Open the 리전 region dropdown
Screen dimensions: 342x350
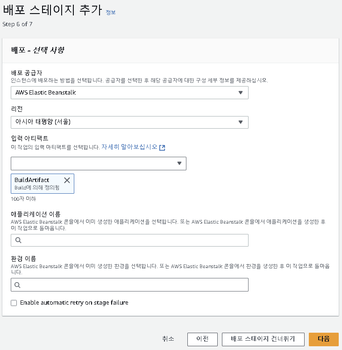[x=129, y=122]
